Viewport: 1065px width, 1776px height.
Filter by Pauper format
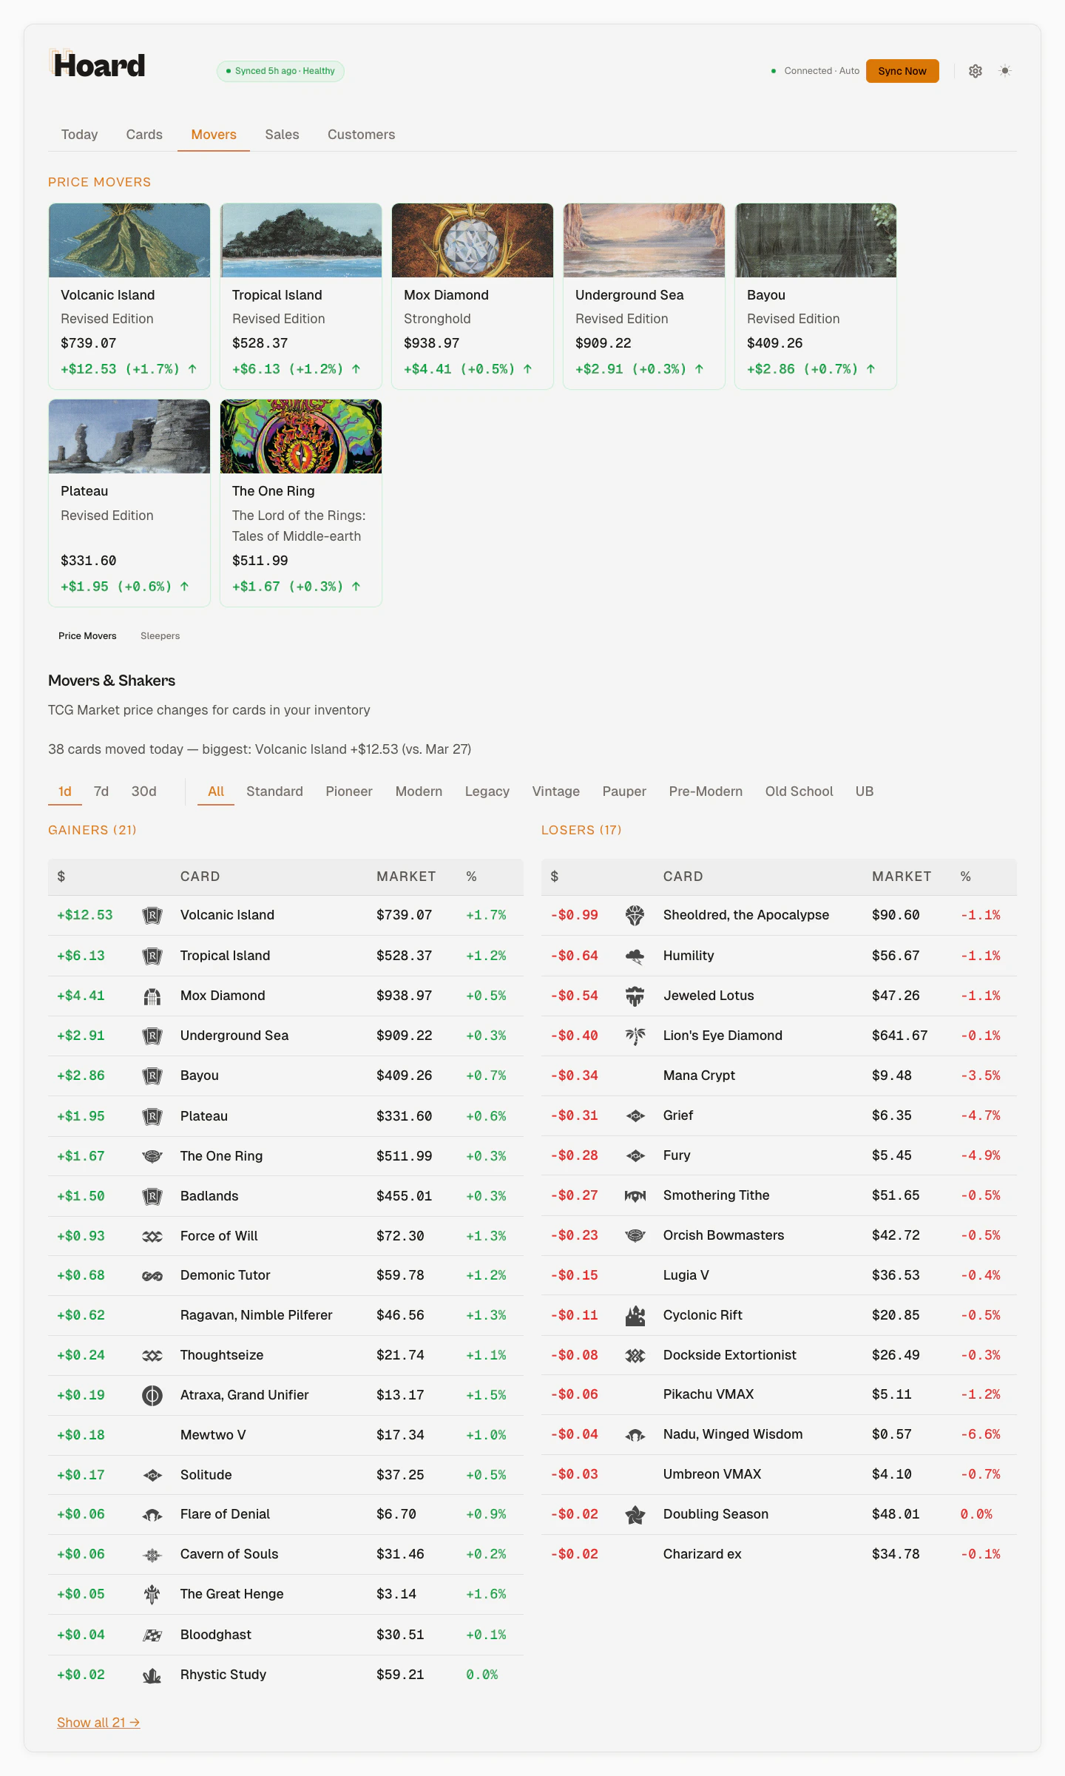pyautogui.click(x=624, y=791)
